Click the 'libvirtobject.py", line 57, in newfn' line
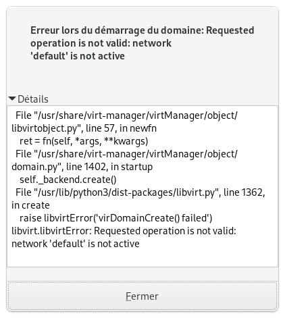 pos(84,128)
